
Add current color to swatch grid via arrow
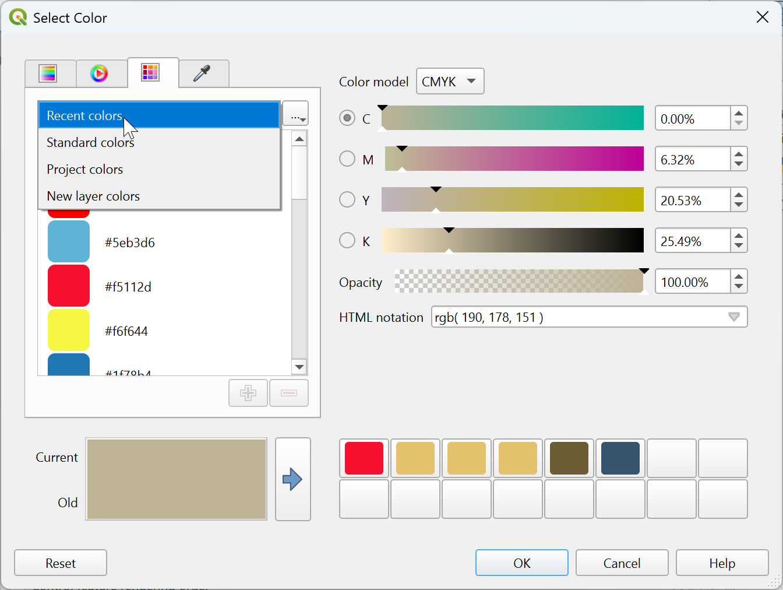point(292,479)
